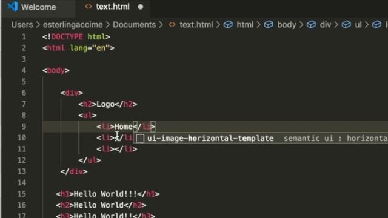Open Documents breadcrumb segment
Viewport: 388px width, 218px height.
[135, 25]
